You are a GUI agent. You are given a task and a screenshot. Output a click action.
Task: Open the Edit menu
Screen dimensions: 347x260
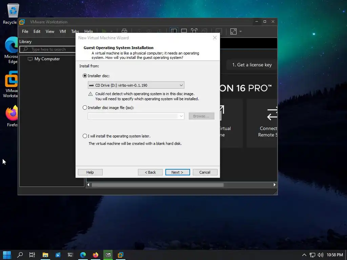tap(37, 31)
